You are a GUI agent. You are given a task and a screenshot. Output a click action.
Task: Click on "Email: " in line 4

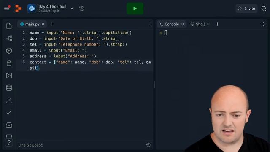point(74,50)
